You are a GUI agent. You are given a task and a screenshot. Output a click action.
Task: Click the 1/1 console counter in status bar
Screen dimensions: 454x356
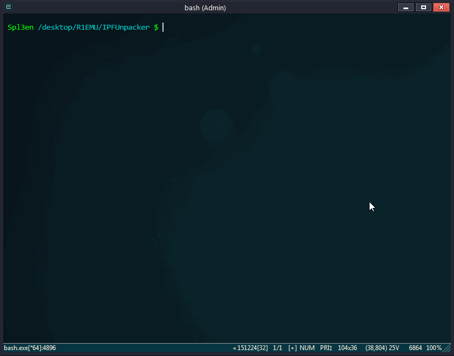(x=278, y=348)
